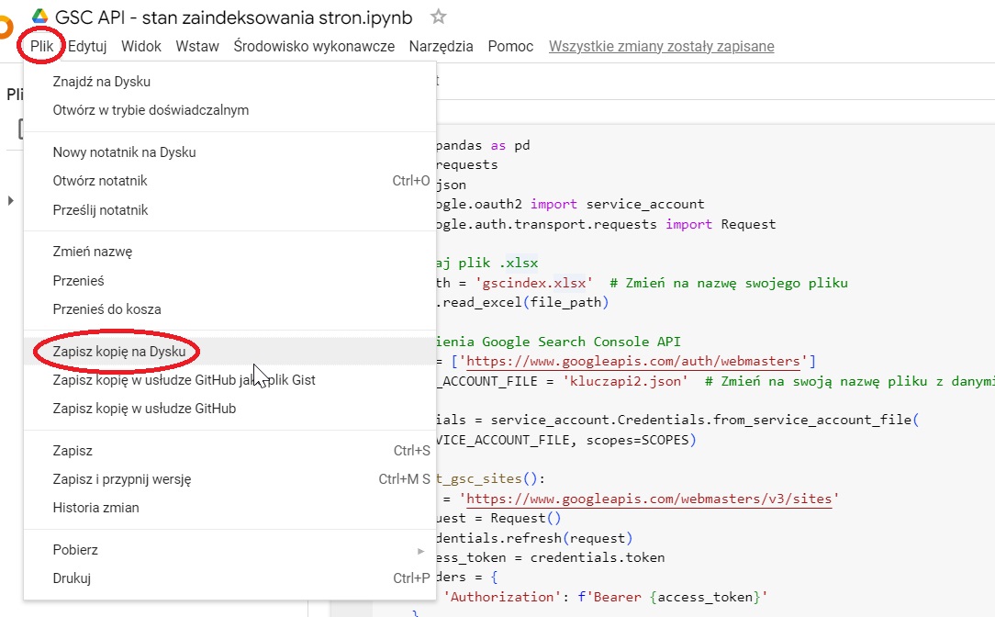Choose Otwórz notatnik

(101, 181)
